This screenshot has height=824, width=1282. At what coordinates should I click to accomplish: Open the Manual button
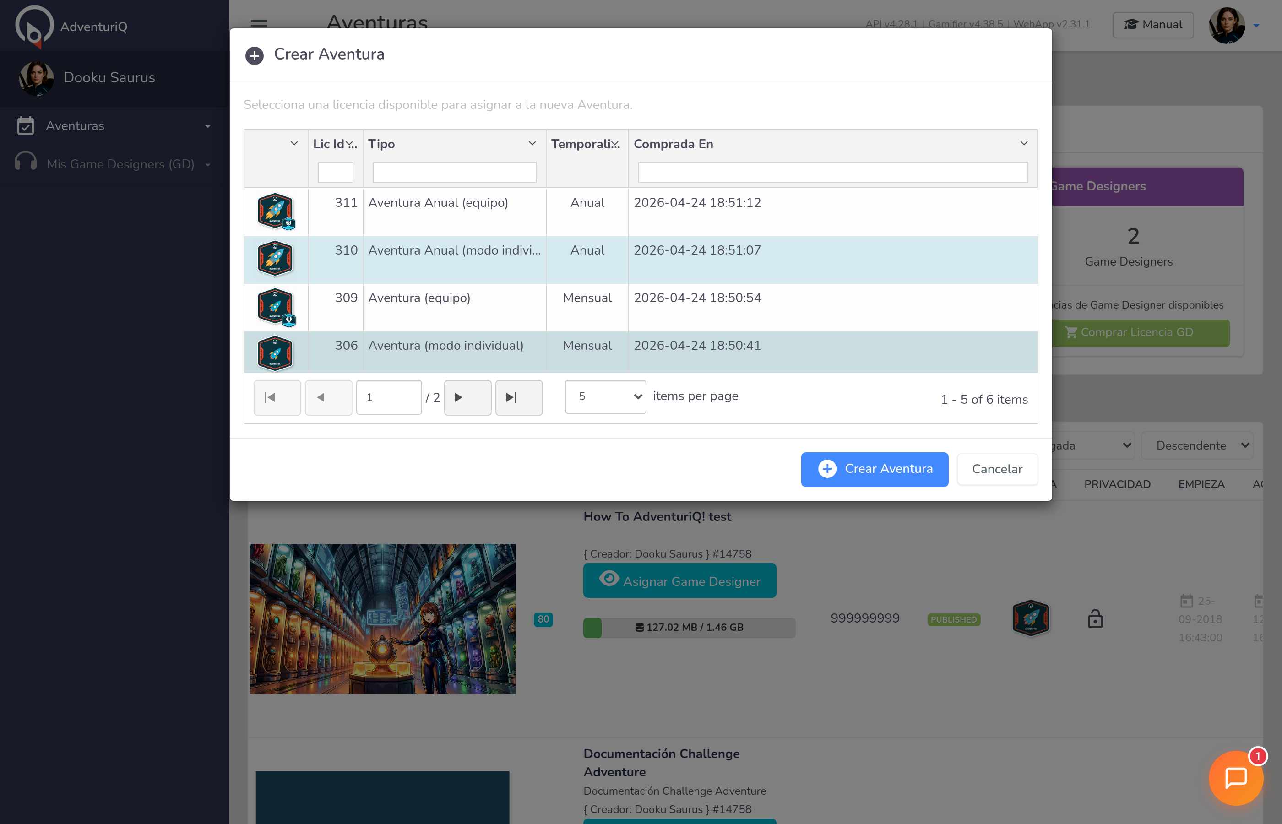[x=1153, y=25]
